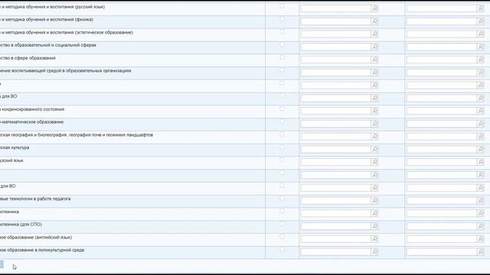Click first input field in 'узский язык' row

(x=335, y=162)
